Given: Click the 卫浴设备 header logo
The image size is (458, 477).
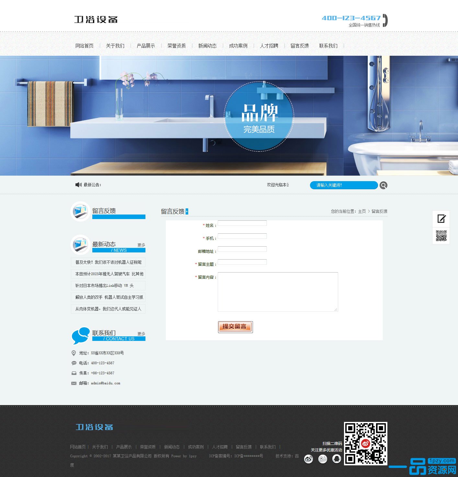Looking at the screenshot, I should pyautogui.click(x=96, y=19).
